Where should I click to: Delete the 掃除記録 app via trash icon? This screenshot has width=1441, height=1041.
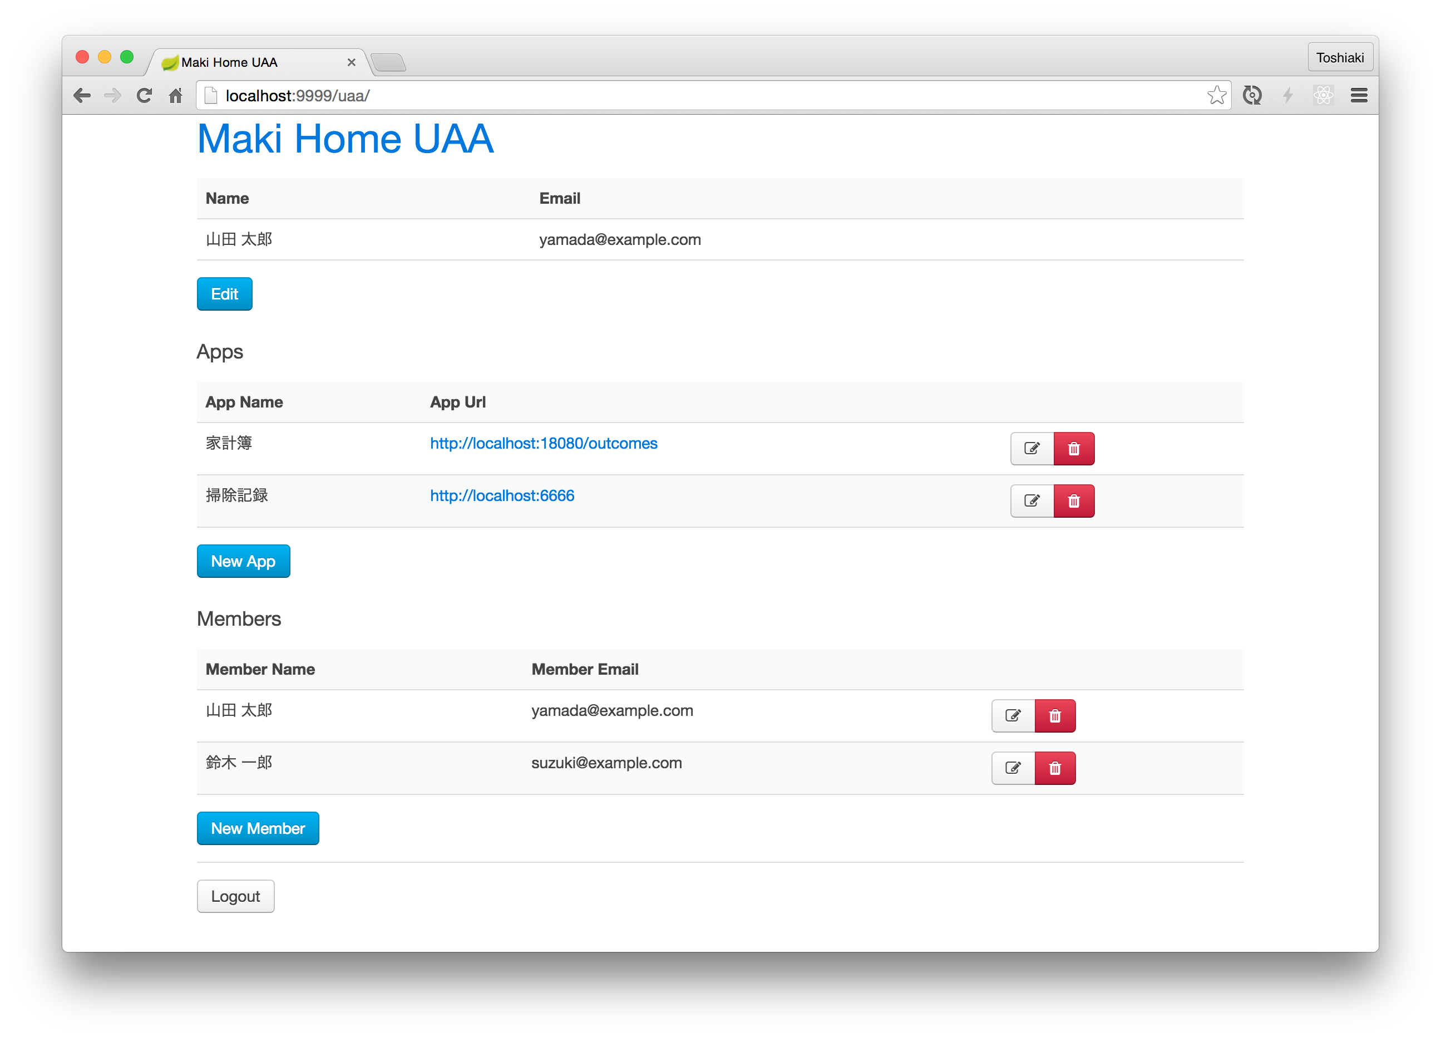pos(1074,501)
